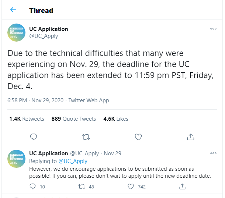Viewport: 225px width, 198px height.
Task: Click the blue @UC_Apply mention in reply
Action: click(73, 161)
